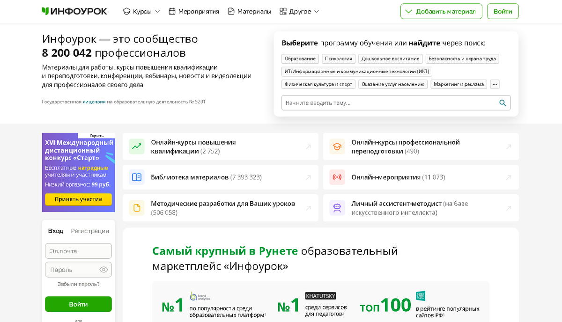
Task: Open the лицензия link
Action: point(94,102)
